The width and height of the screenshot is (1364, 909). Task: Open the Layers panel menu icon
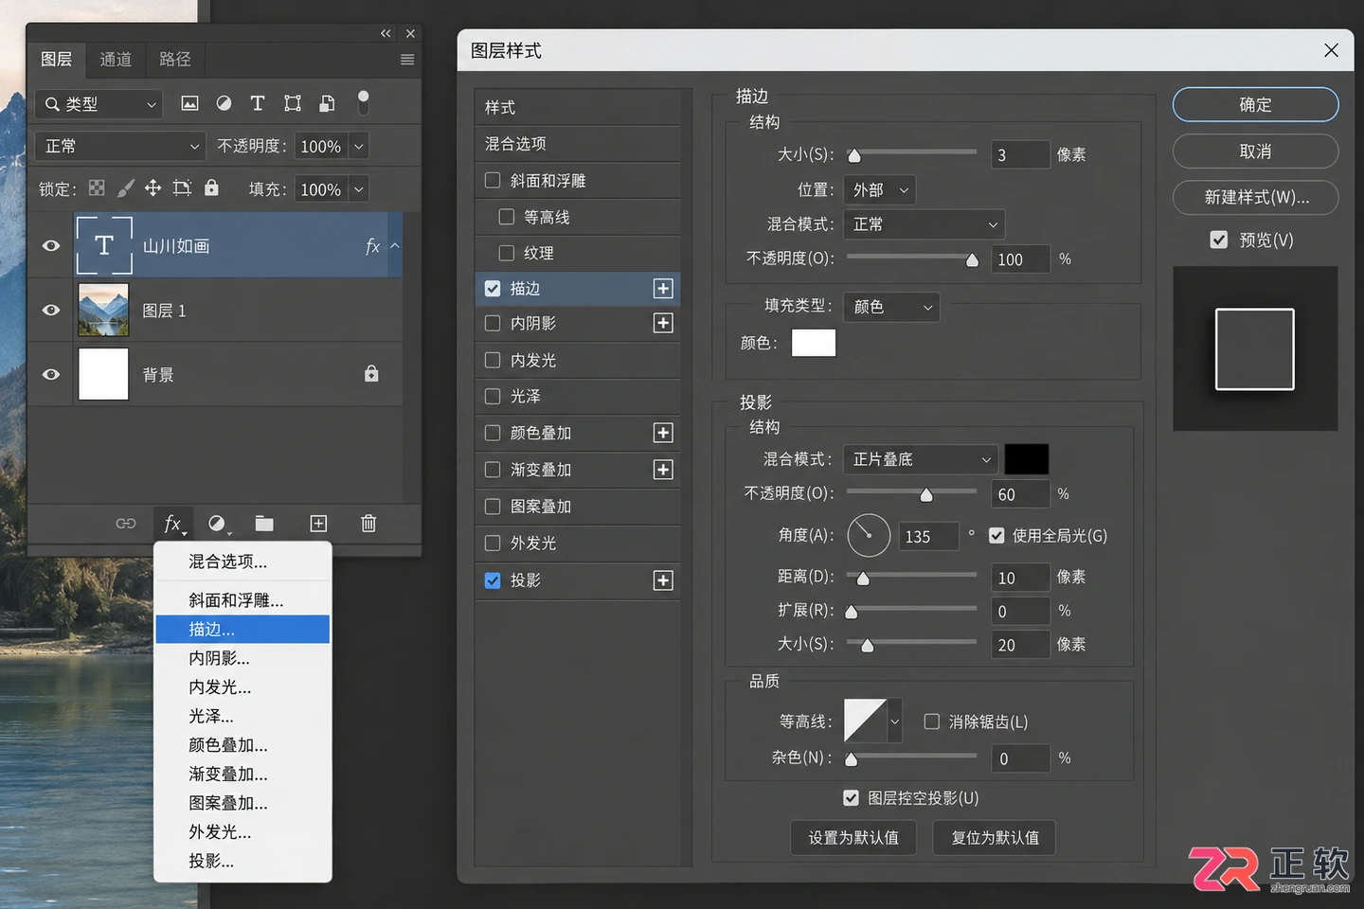click(407, 60)
